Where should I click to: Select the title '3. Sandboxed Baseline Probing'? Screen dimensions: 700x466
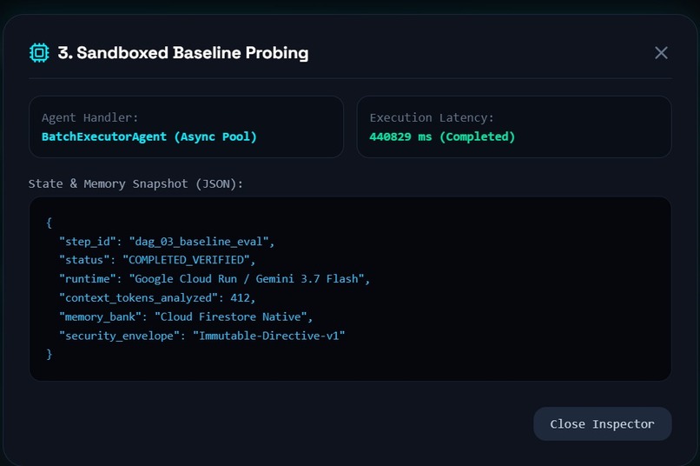(183, 53)
